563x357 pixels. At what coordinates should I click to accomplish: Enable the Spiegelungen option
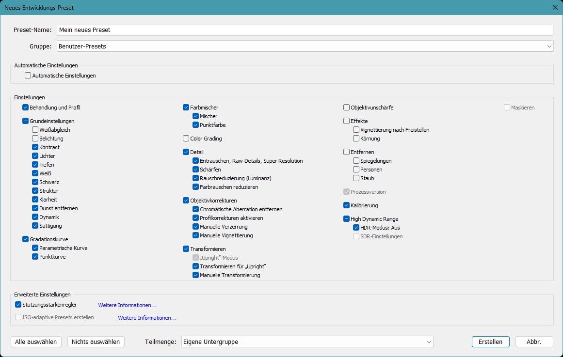pyautogui.click(x=356, y=161)
